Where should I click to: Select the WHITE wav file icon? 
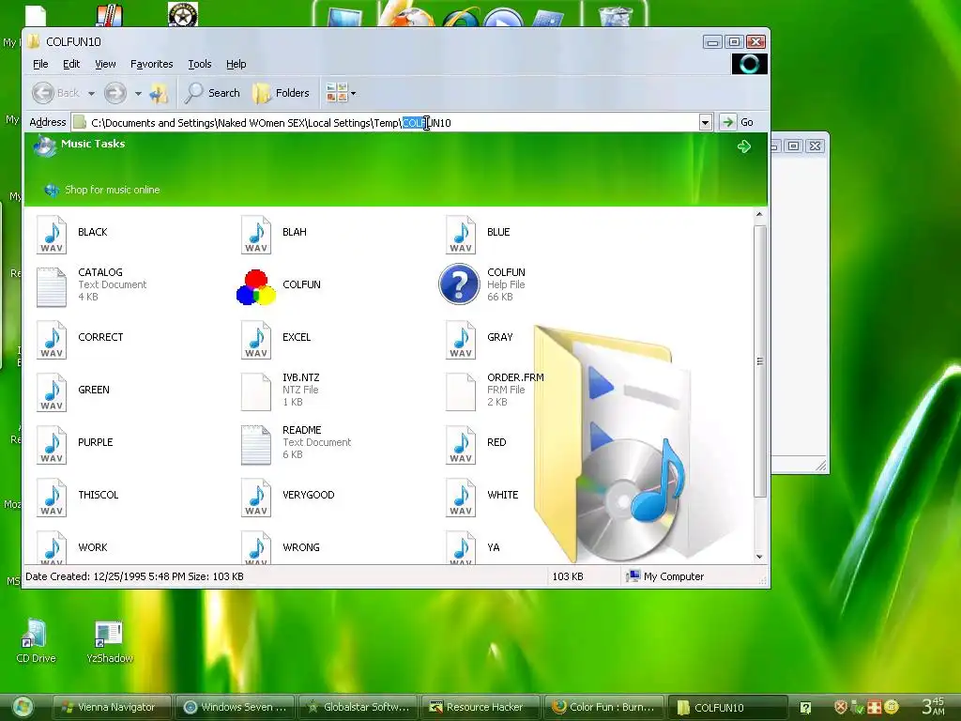point(461,498)
